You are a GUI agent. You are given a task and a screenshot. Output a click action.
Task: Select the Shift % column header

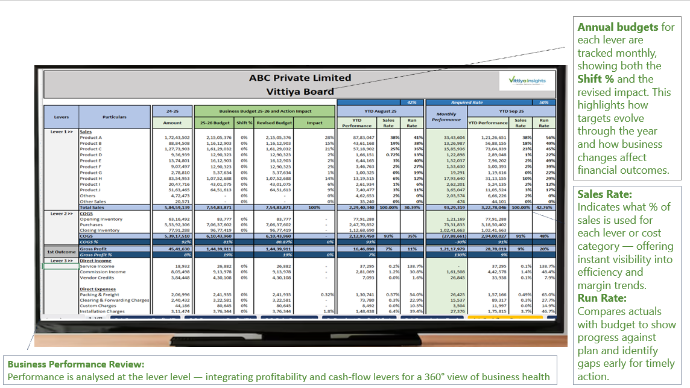(x=244, y=122)
